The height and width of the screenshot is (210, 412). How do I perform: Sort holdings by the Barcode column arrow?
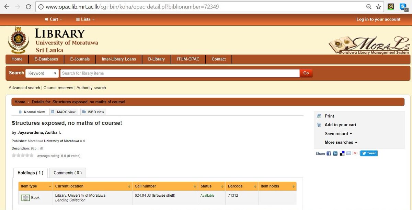pos(256,186)
